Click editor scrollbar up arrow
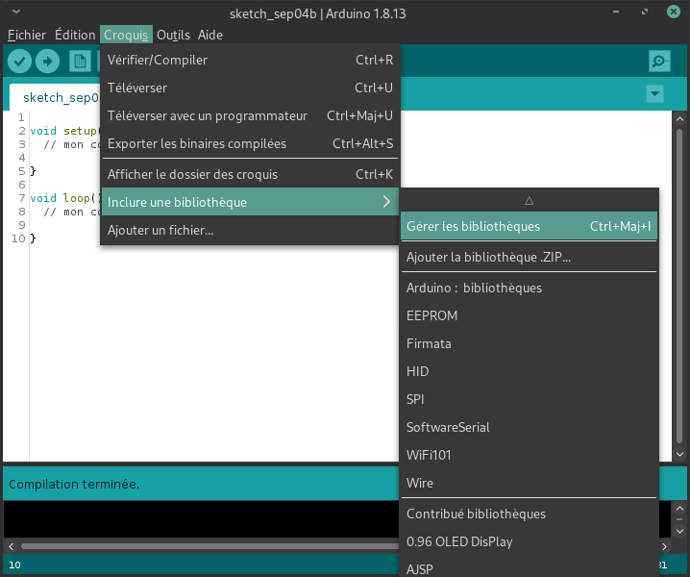 tap(679, 119)
